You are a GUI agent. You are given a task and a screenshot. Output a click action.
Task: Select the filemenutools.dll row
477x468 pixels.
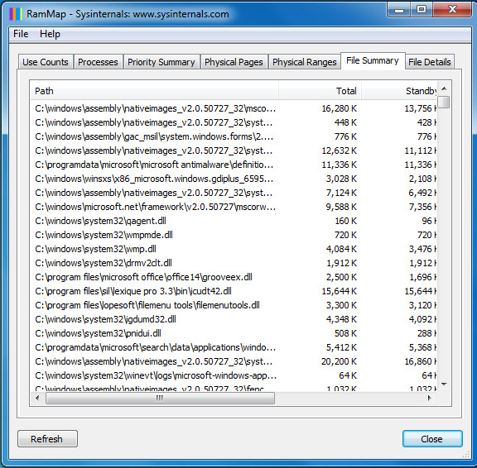coord(234,305)
